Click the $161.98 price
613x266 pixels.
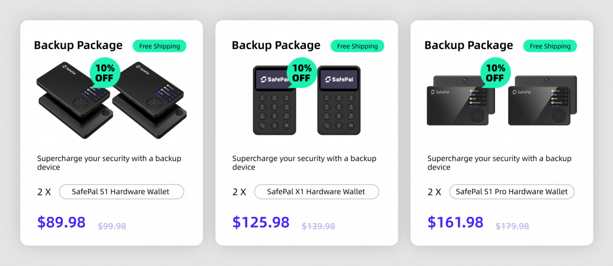tap(456, 222)
